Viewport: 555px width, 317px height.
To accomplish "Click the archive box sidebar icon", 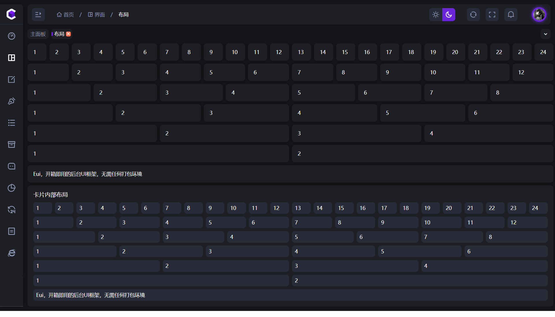I will (12, 144).
